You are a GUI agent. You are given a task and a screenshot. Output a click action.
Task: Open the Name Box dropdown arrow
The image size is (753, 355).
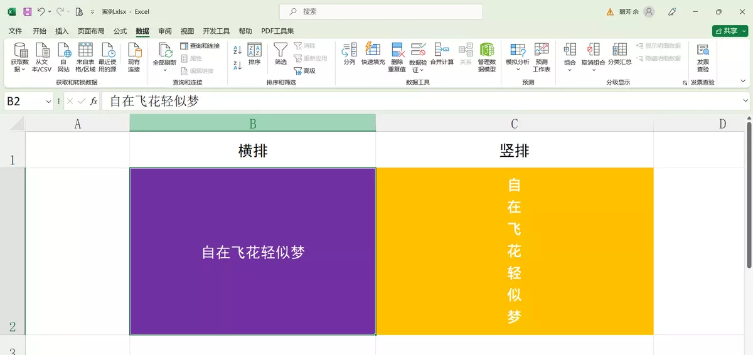click(49, 101)
